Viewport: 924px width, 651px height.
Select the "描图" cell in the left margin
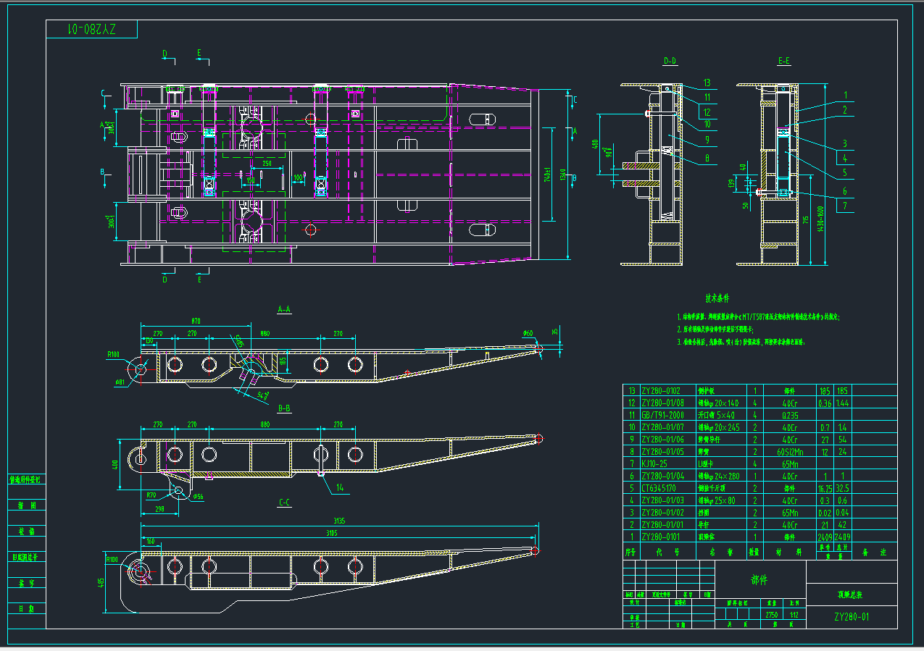point(28,505)
